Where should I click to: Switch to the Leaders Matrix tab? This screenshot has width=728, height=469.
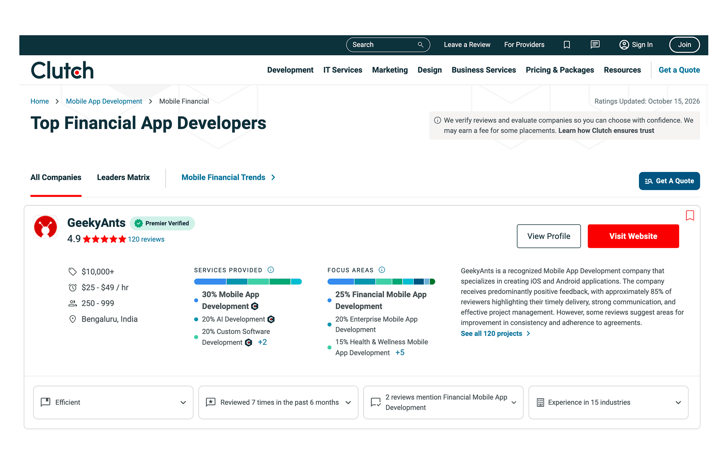[123, 177]
